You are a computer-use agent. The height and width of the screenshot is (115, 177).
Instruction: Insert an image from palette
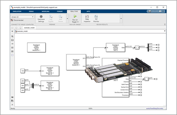tap(12, 51)
